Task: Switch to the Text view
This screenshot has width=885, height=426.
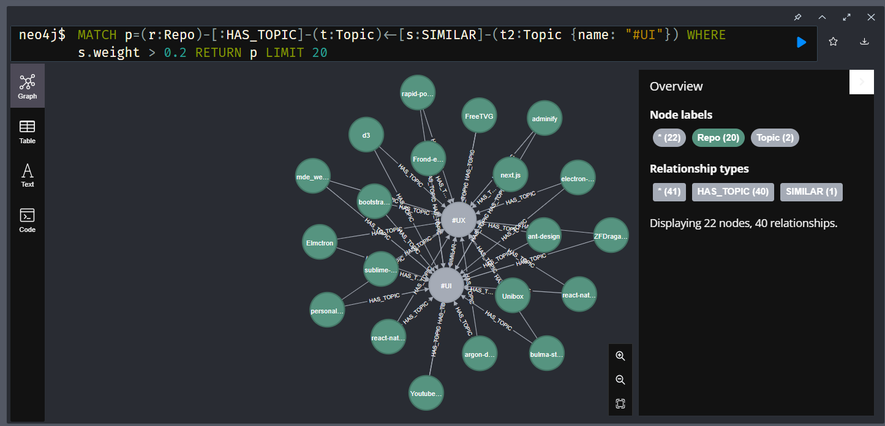Action: (28, 175)
